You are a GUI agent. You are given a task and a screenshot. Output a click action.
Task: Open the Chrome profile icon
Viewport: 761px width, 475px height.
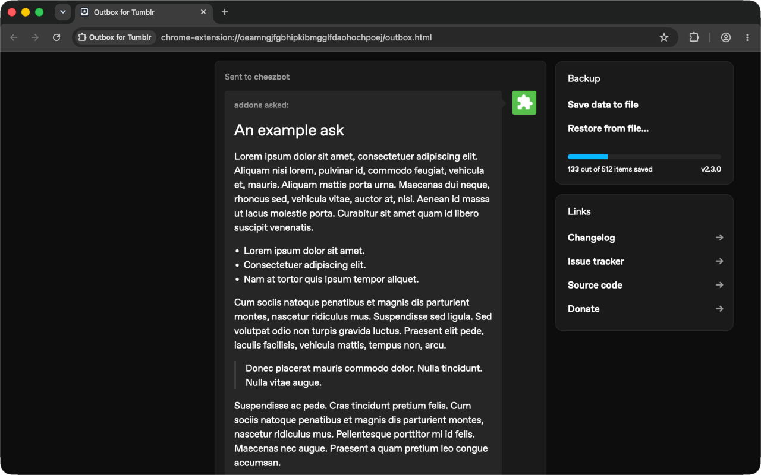pos(726,37)
